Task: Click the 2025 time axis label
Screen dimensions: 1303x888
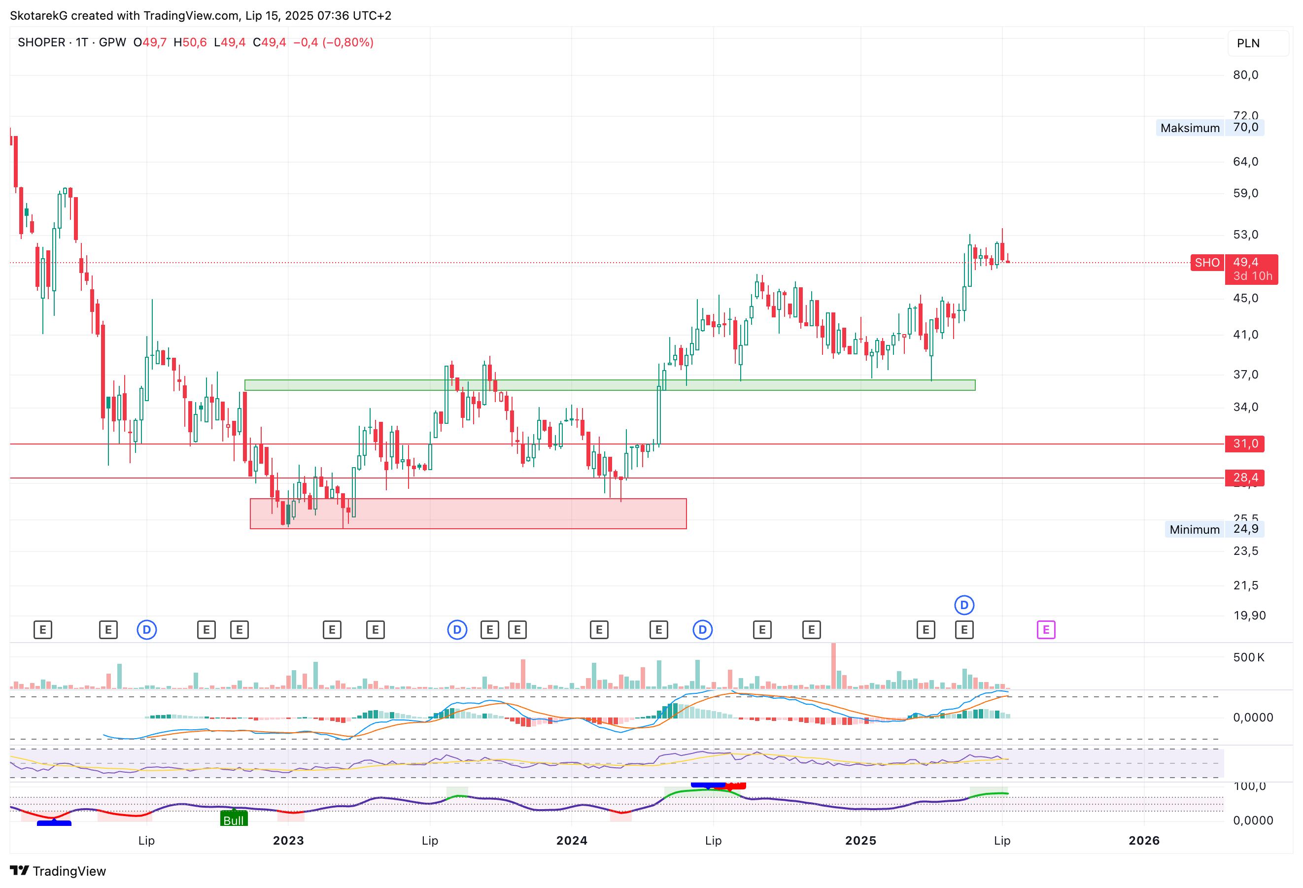Action: 860,840
